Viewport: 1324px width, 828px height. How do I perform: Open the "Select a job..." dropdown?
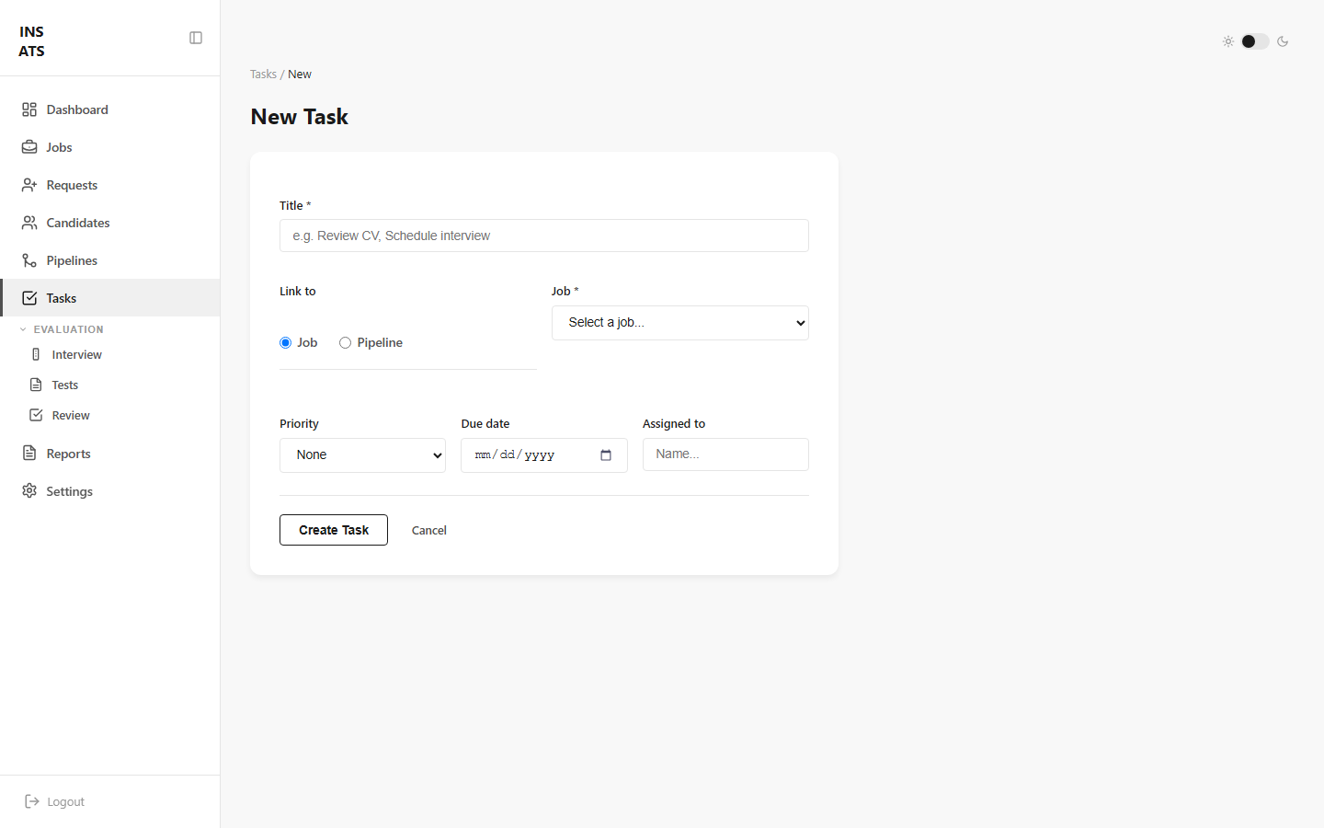click(x=680, y=323)
